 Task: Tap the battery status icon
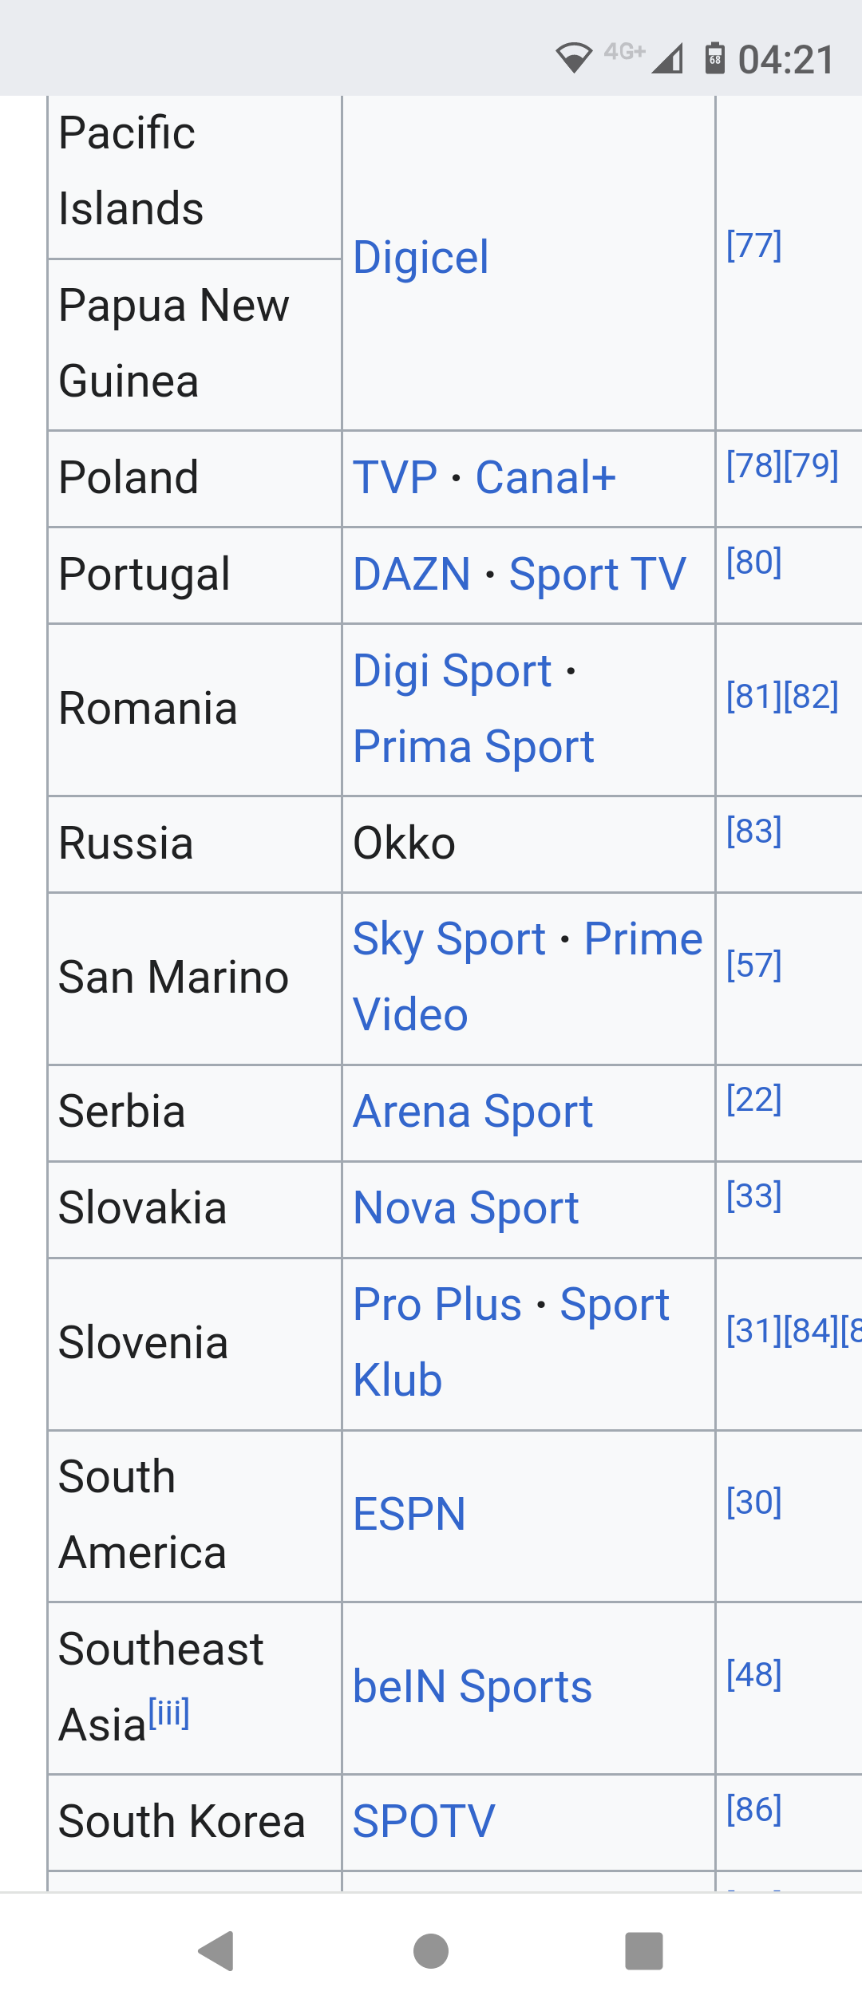click(x=715, y=58)
